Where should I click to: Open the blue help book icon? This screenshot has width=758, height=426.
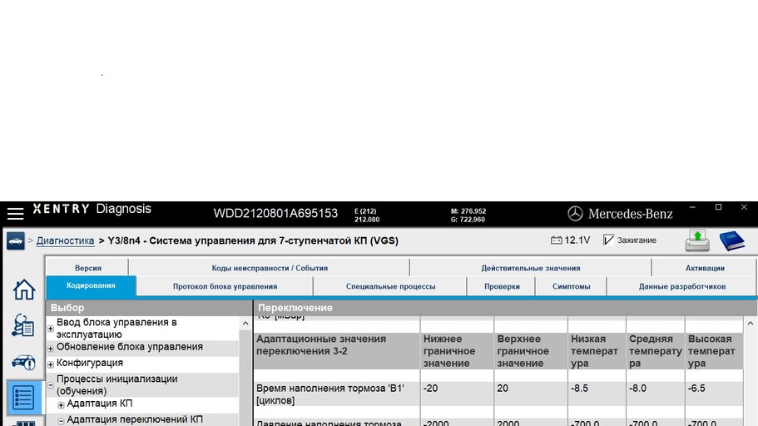point(732,240)
